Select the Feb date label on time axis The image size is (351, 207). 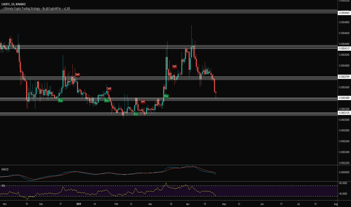(x=116, y=204)
